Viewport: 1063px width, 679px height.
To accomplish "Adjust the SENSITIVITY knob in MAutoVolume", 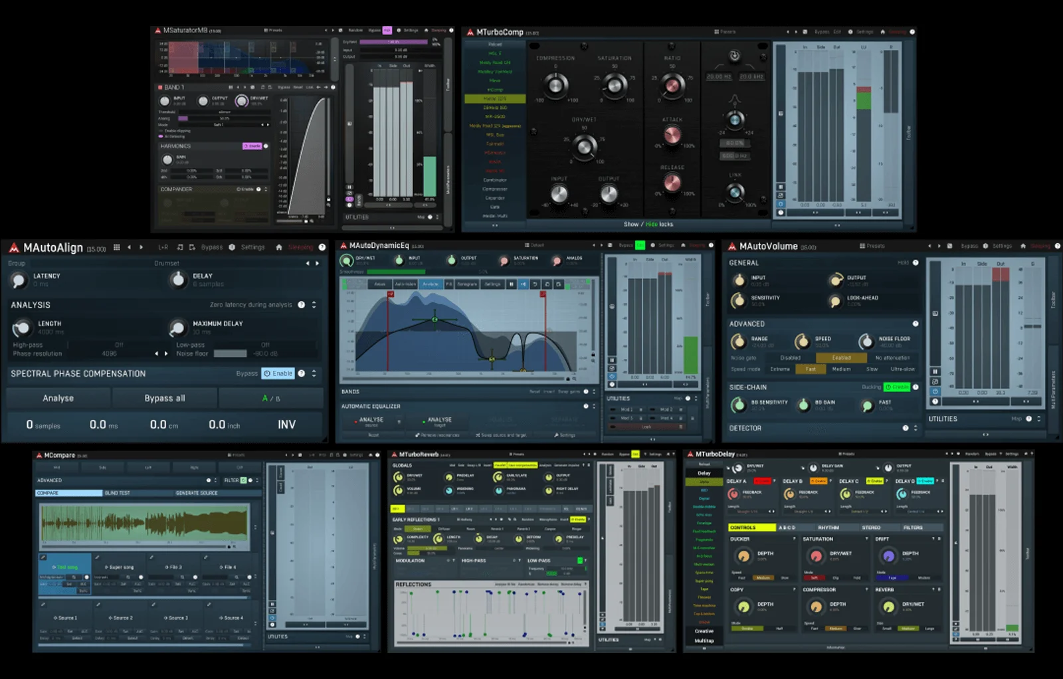I will pos(738,301).
